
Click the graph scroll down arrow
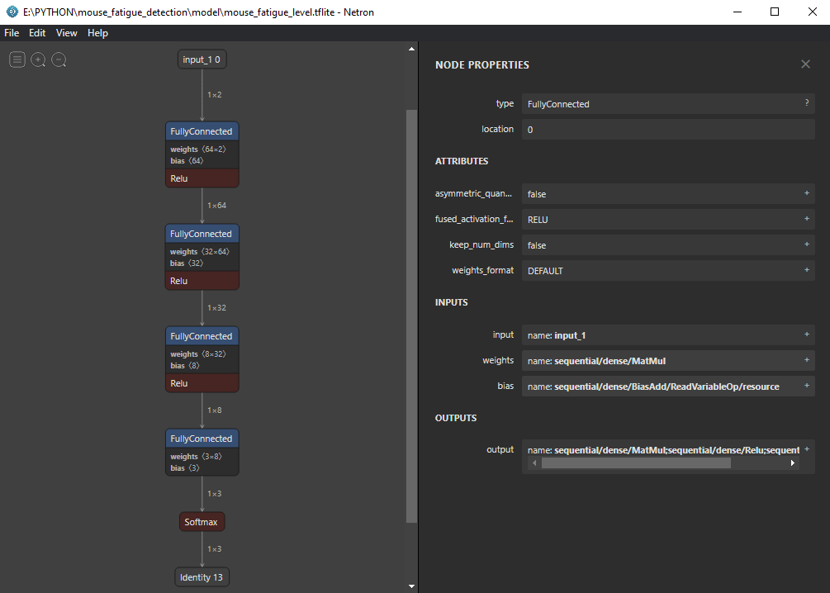coord(411,586)
